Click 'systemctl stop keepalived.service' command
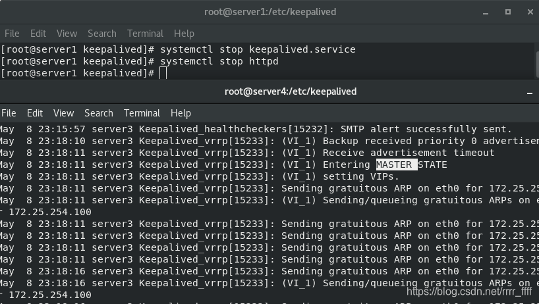The height and width of the screenshot is (304, 539). tap(258, 49)
